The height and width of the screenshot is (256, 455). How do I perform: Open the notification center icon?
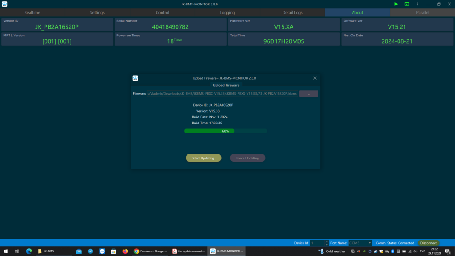[448, 251]
